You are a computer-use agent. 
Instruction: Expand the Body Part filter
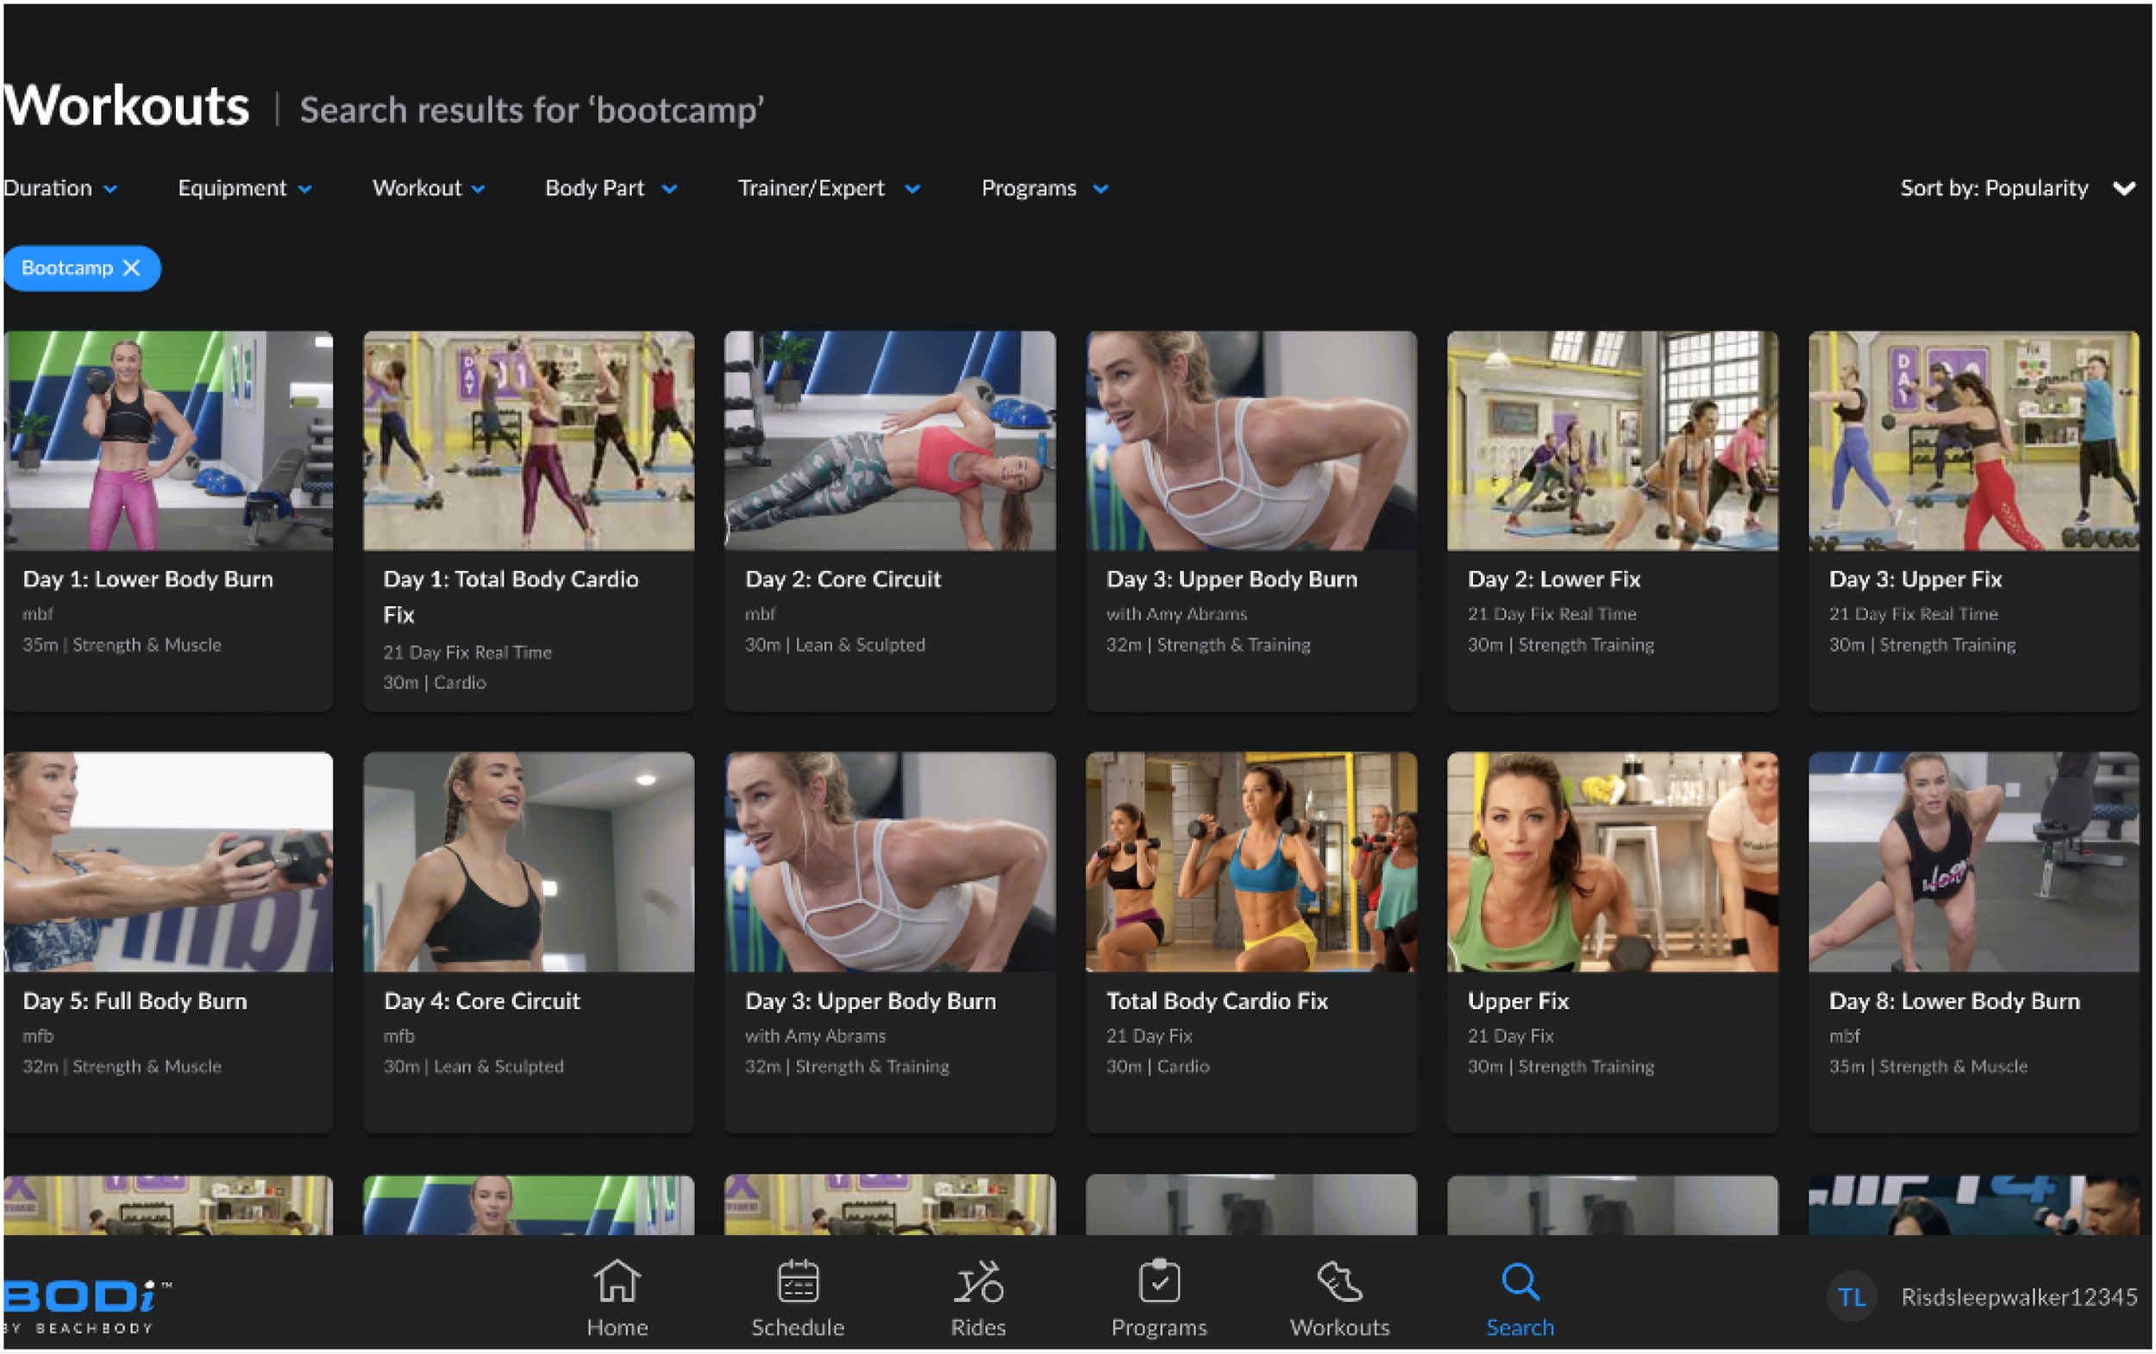[611, 188]
